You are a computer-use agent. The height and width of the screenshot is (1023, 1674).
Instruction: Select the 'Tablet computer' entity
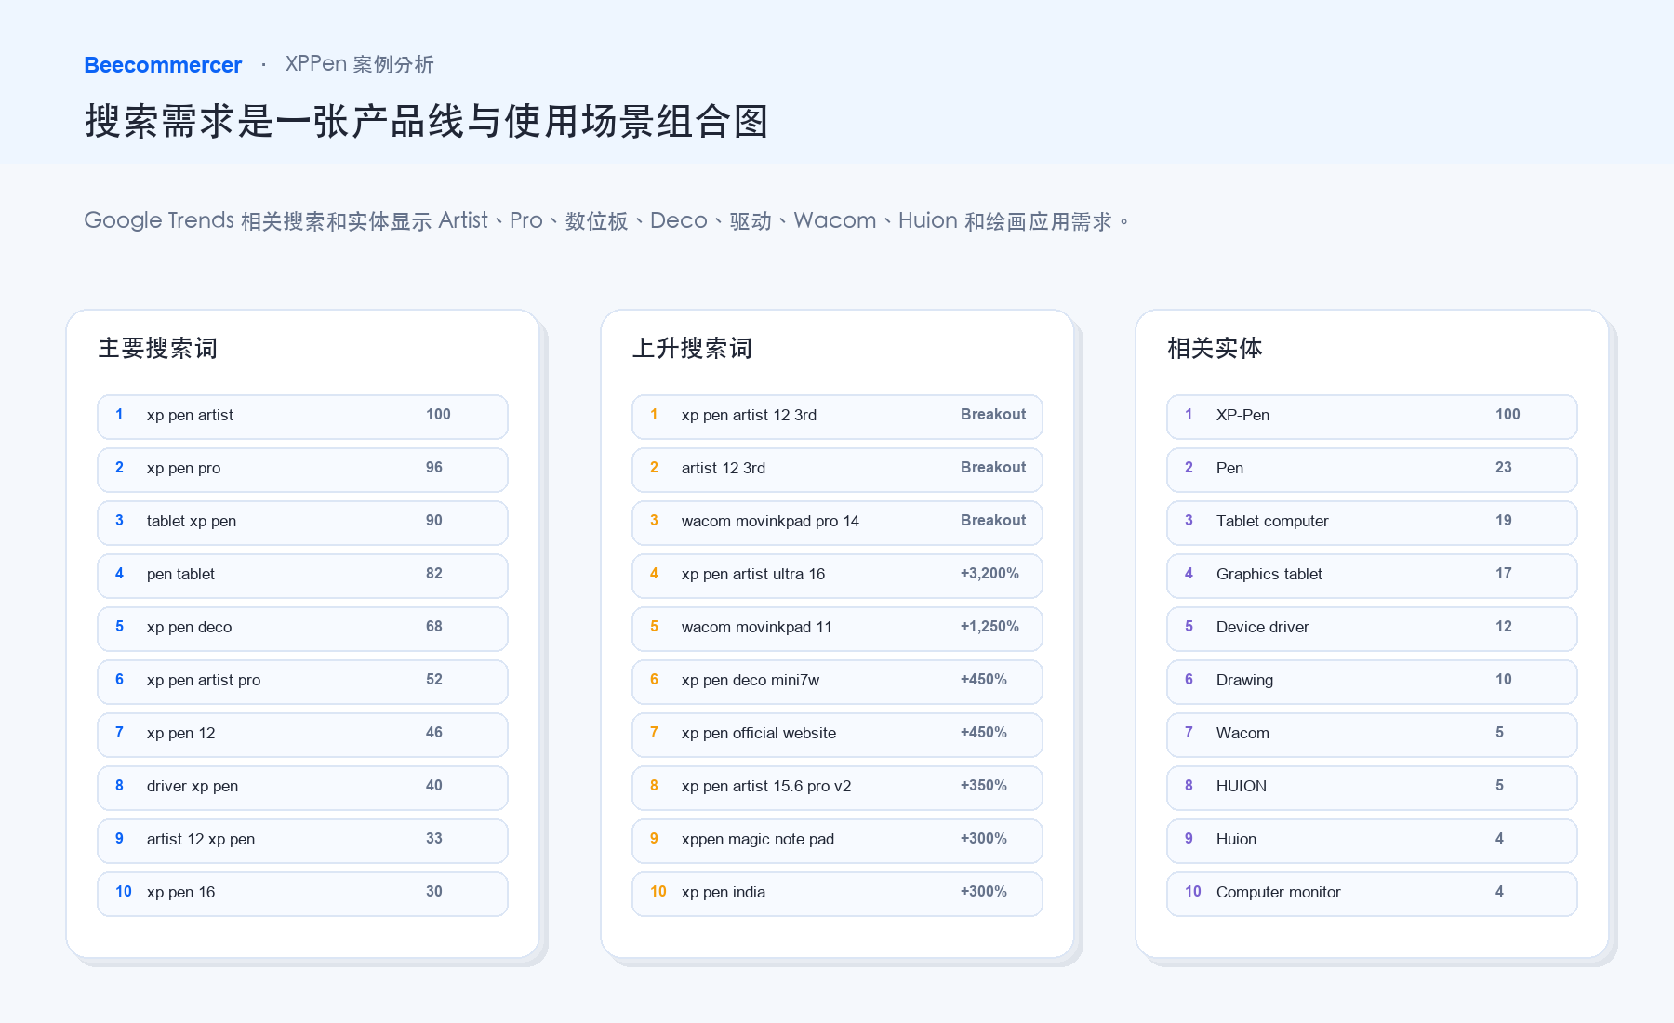1372,523
